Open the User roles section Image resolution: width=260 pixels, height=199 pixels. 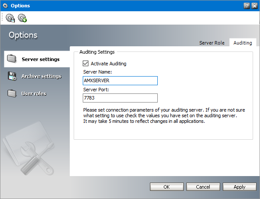tap(34, 93)
